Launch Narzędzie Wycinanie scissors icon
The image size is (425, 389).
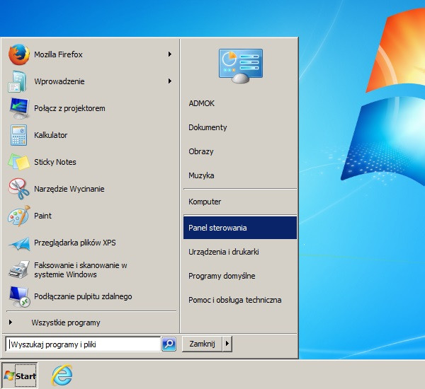(x=18, y=189)
